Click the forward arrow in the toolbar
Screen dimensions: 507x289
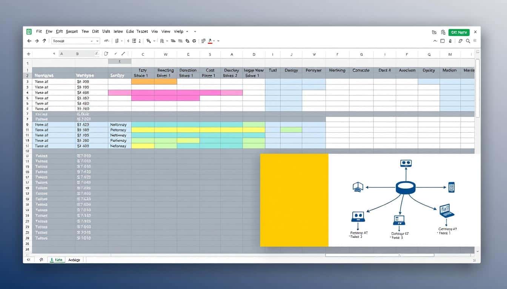pos(37,41)
